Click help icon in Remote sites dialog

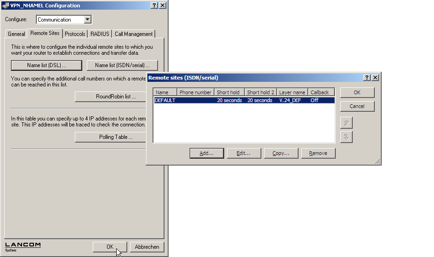(367, 78)
